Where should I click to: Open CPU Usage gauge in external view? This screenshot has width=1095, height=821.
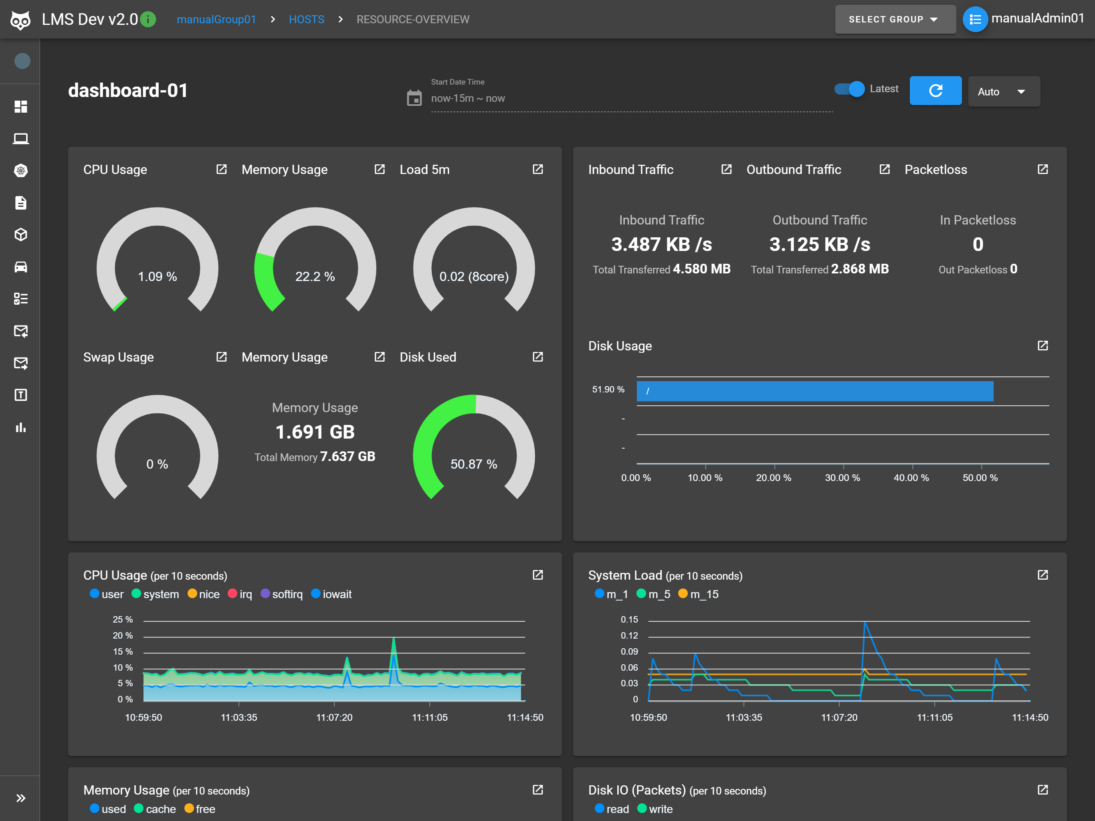click(x=221, y=169)
